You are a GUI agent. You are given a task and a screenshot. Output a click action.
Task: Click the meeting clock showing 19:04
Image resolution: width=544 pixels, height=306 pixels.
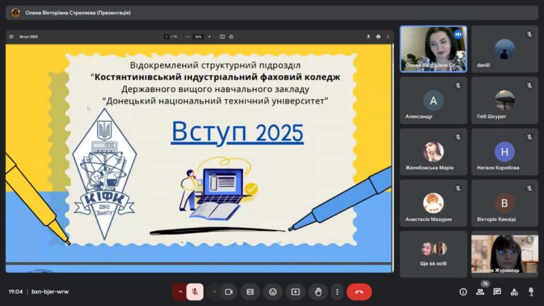click(x=16, y=292)
